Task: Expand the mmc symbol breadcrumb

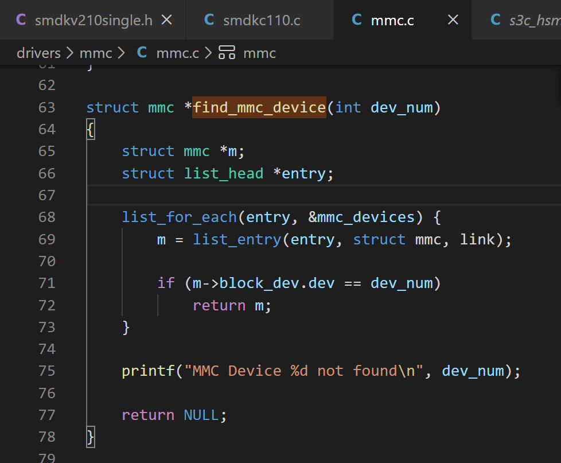Action: tap(259, 53)
